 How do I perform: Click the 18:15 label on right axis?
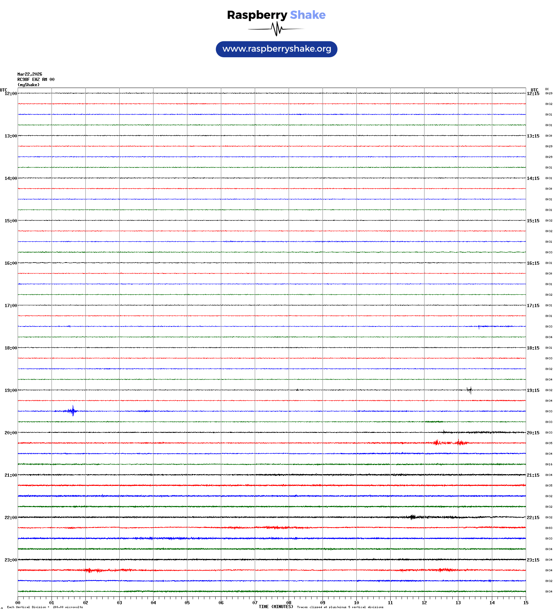pyautogui.click(x=533, y=348)
